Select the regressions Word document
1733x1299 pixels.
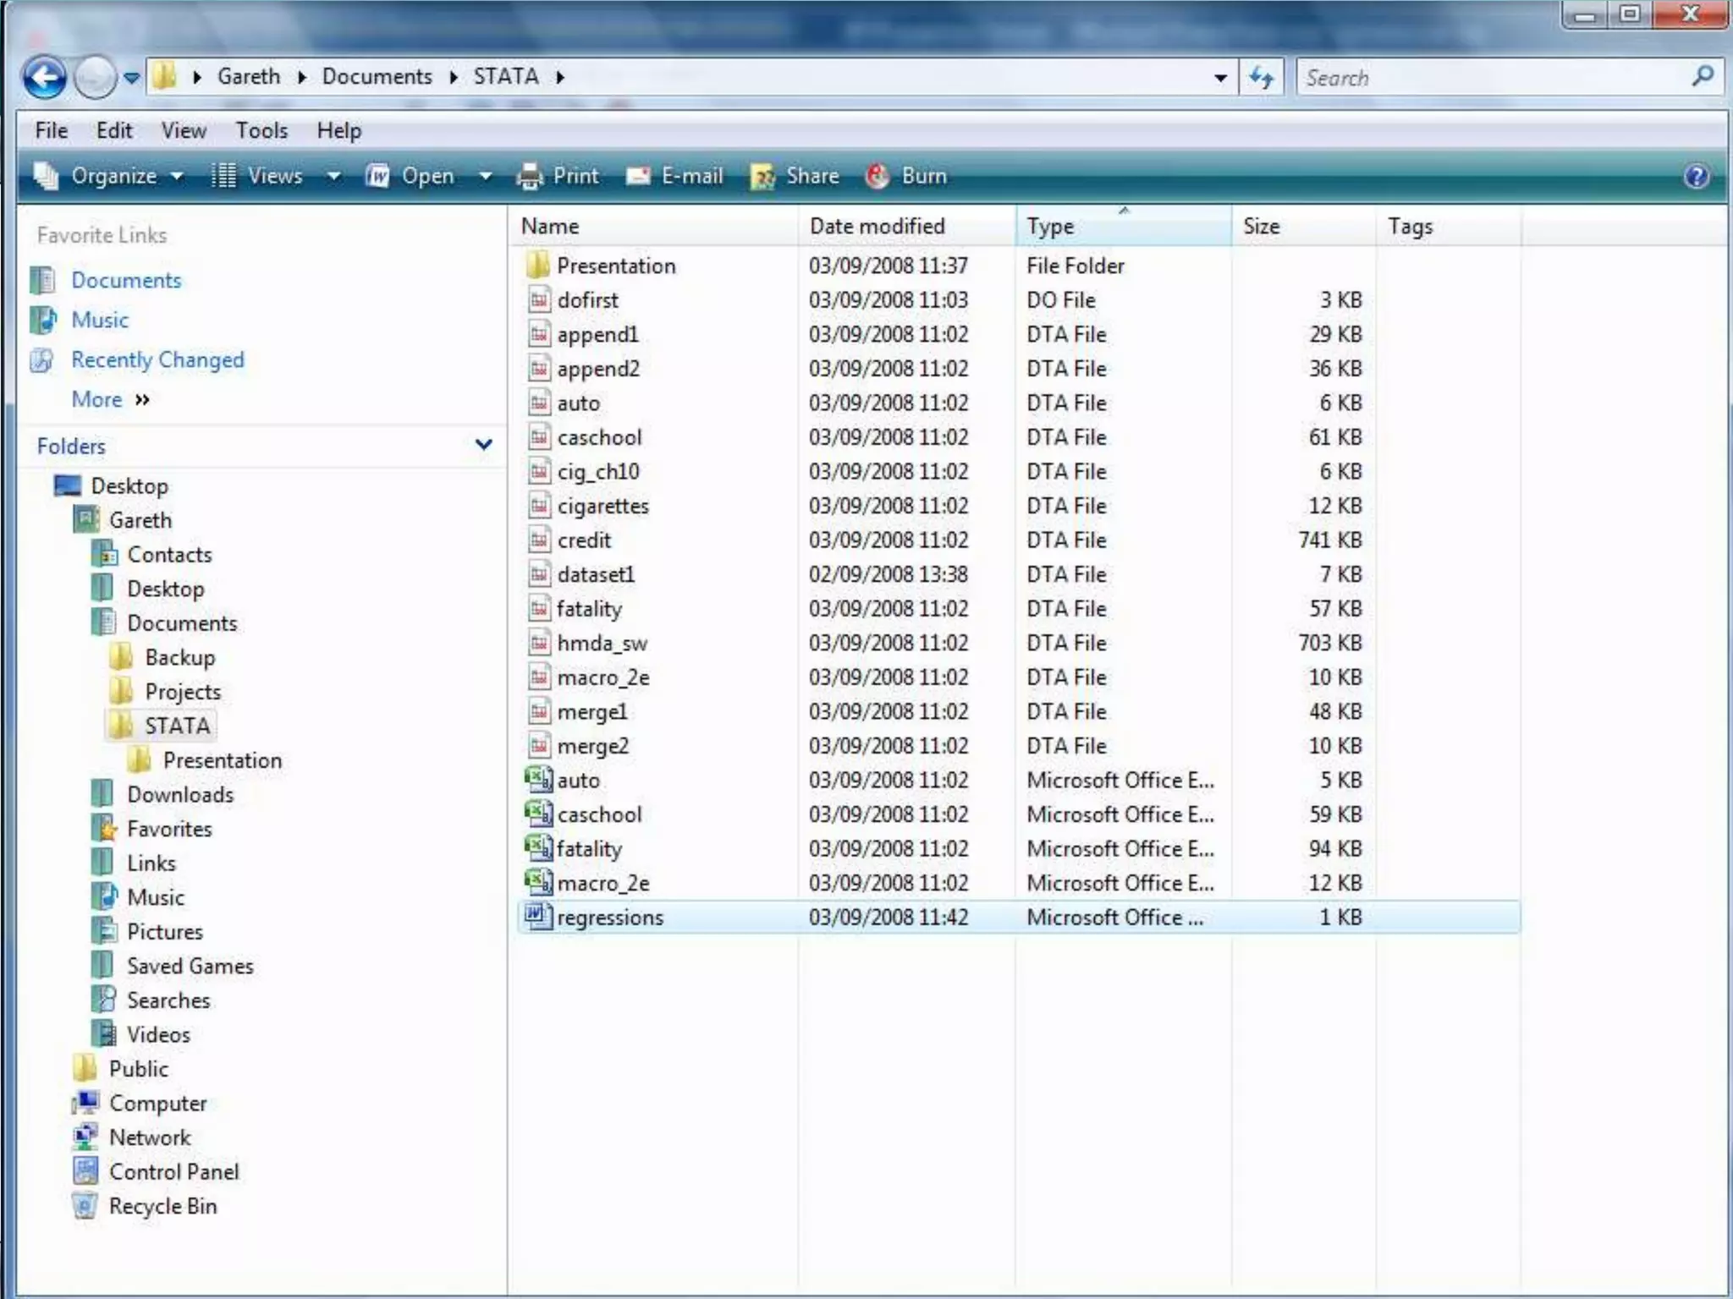609,918
